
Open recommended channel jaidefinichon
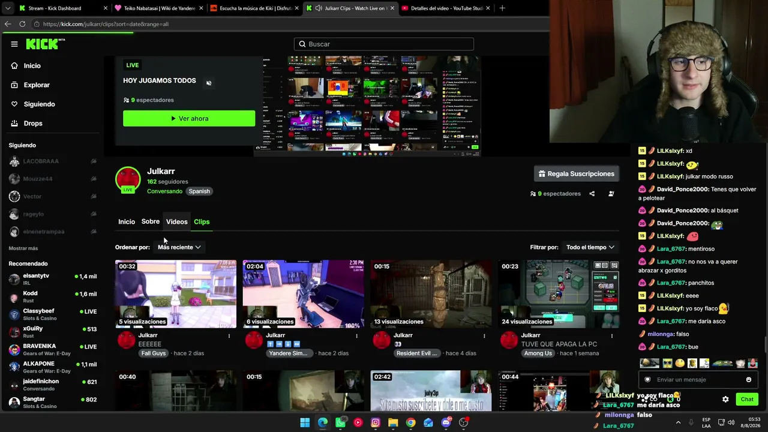(x=53, y=385)
